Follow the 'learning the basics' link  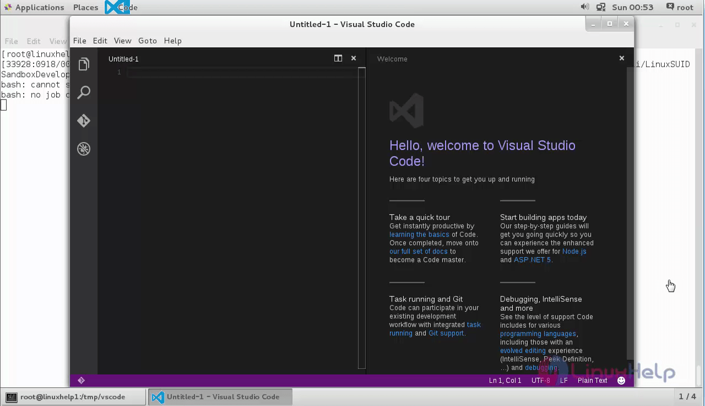[x=419, y=234]
